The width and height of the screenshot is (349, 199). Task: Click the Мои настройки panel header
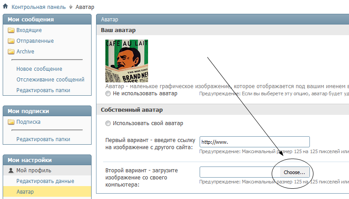pyautogui.click(x=47, y=160)
